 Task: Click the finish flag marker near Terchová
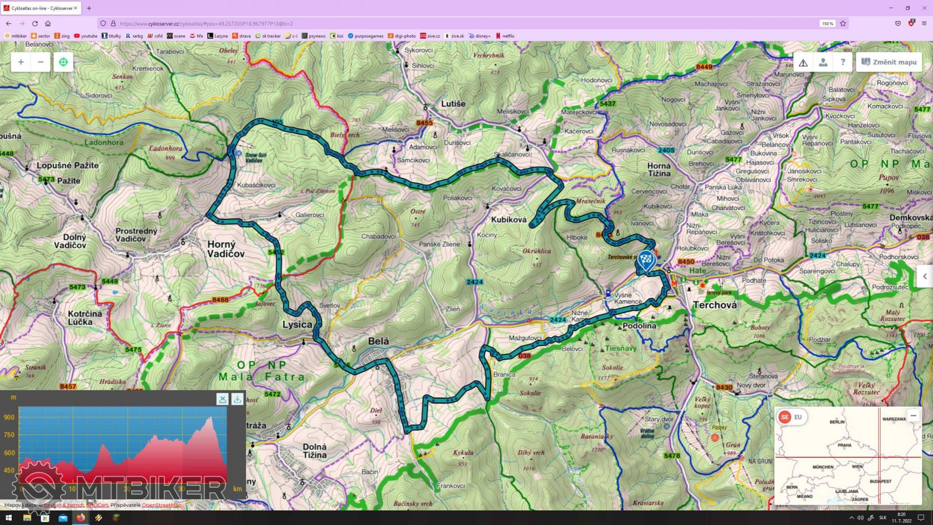pyautogui.click(x=646, y=260)
